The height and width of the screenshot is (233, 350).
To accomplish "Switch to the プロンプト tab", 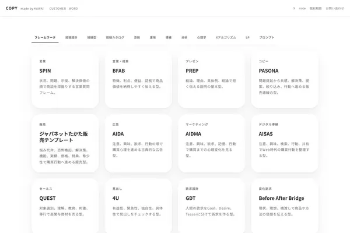I will 267,37.
